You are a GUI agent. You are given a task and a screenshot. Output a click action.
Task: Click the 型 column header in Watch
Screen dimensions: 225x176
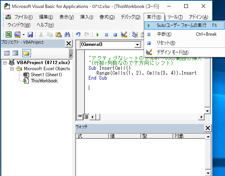[x=157, y=136]
